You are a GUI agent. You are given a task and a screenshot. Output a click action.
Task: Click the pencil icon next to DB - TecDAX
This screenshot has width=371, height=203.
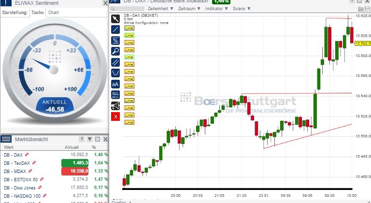click(34, 163)
